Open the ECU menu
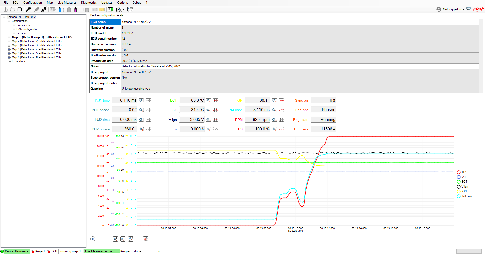 tap(16, 3)
